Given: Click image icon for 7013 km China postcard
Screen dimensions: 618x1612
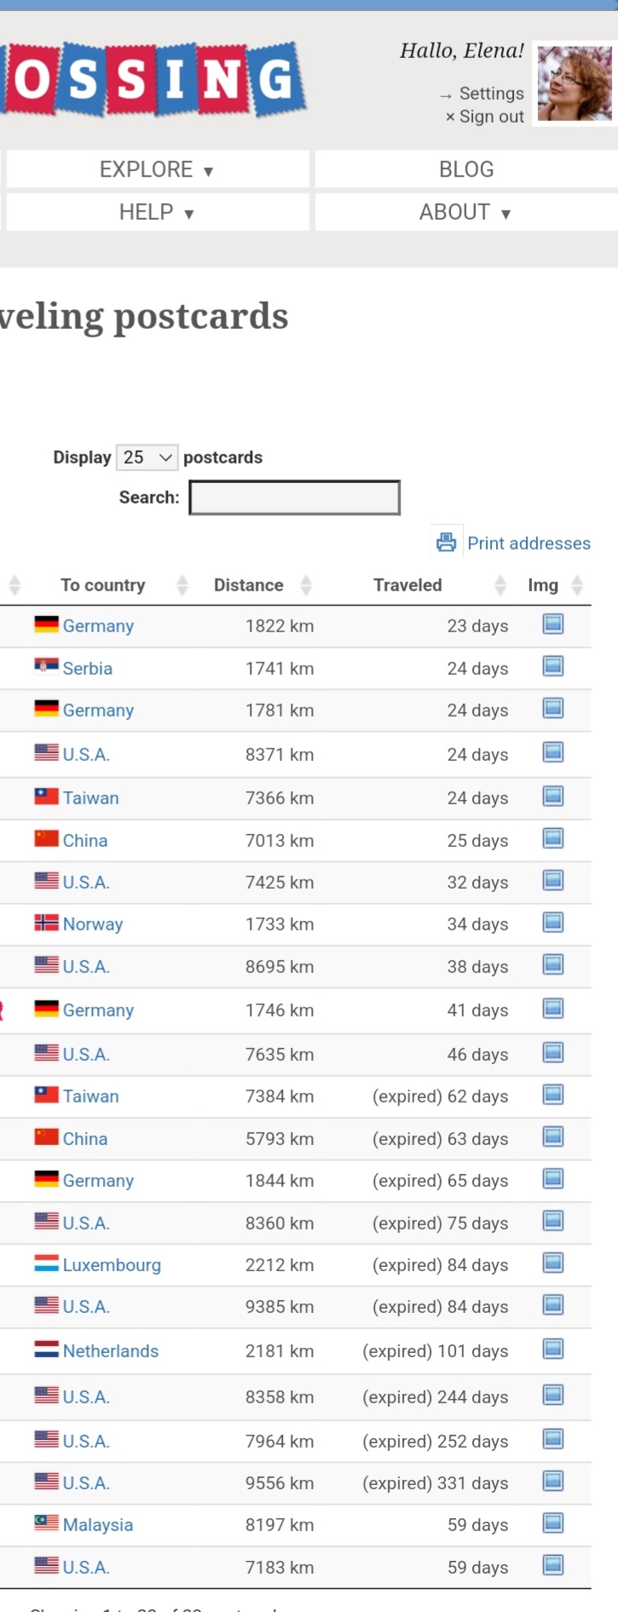Looking at the screenshot, I should coord(553,838).
